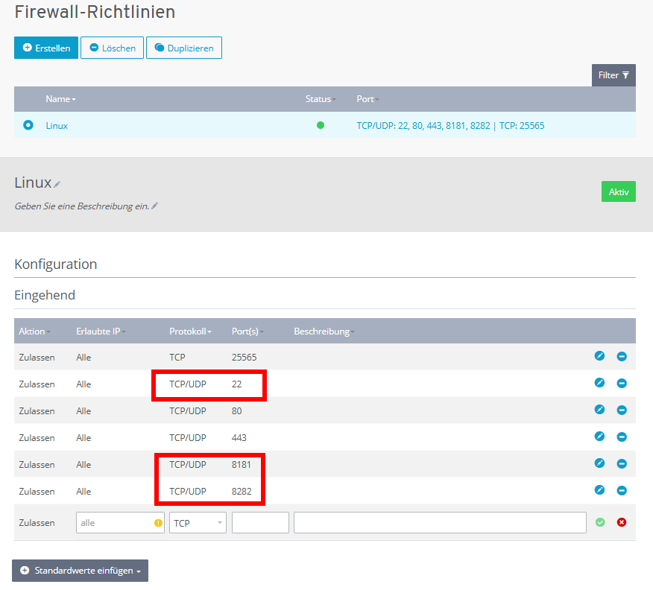Click the Löschen button
653x590 pixels.
click(112, 48)
